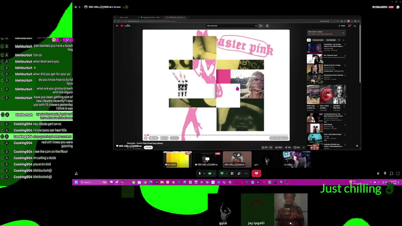Toggle the camera in call controls
Image resolution: width=402 pixels, height=226 pixels.
[x=210, y=173]
